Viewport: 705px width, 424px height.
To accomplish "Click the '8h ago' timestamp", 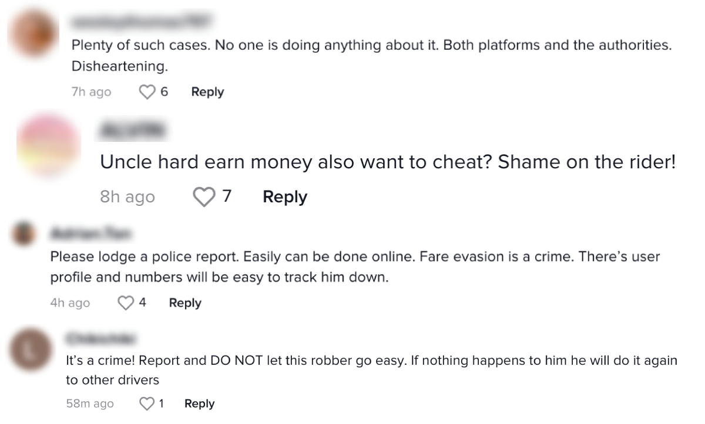I will pos(127,197).
